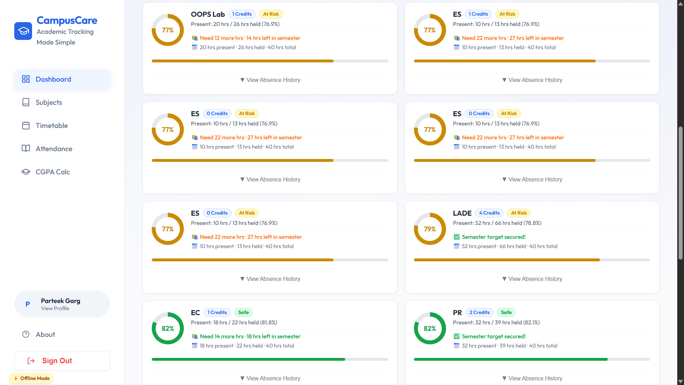The height and width of the screenshot is (385, 684).
Task: Expand absence history for PR
Action: click(x=532, y=378)
